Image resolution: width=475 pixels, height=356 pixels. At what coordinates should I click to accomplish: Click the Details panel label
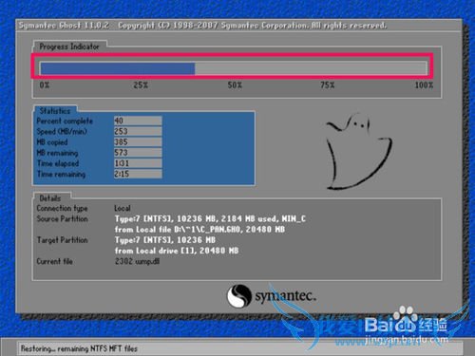point(50,198)
